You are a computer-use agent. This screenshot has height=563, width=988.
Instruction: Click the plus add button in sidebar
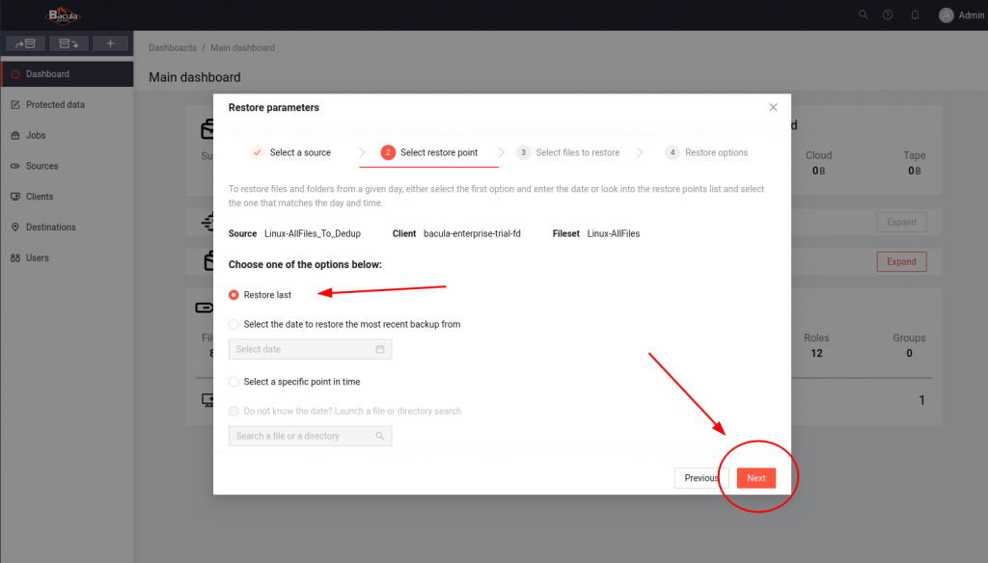coord(110,43)
